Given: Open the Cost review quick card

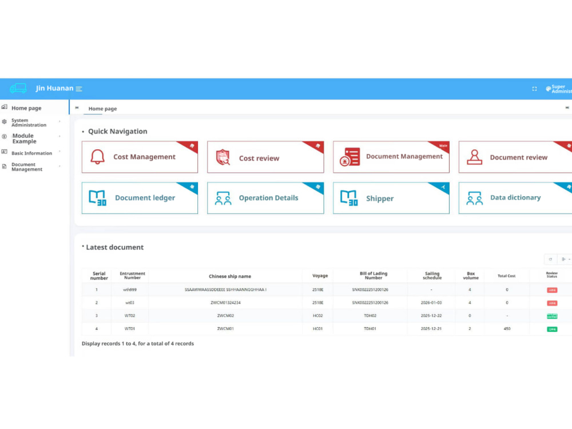Looking at the screenshot, I should pos(265,157).
